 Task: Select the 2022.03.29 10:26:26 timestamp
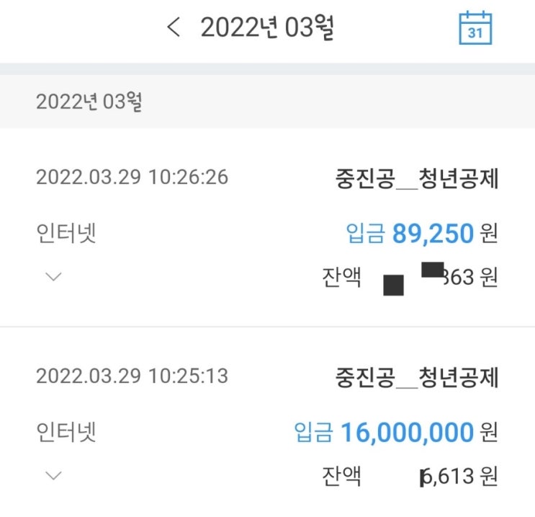pos(132,177)
